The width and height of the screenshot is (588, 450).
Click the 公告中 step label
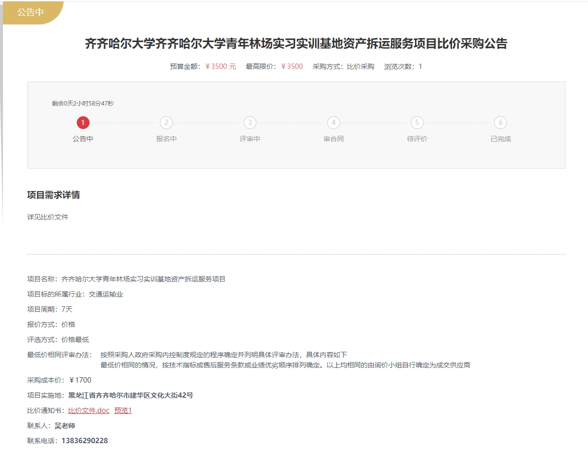coord(83,139)
